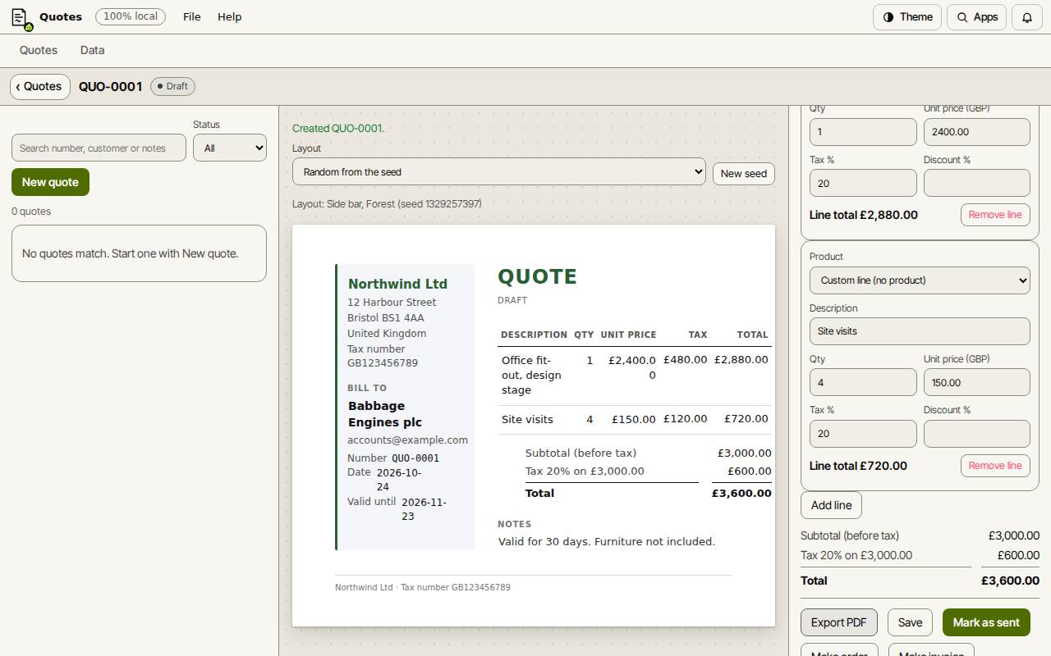
Task: Click the search number, customer or notes field
Action: pyautogui.click(x=99, y=148)
